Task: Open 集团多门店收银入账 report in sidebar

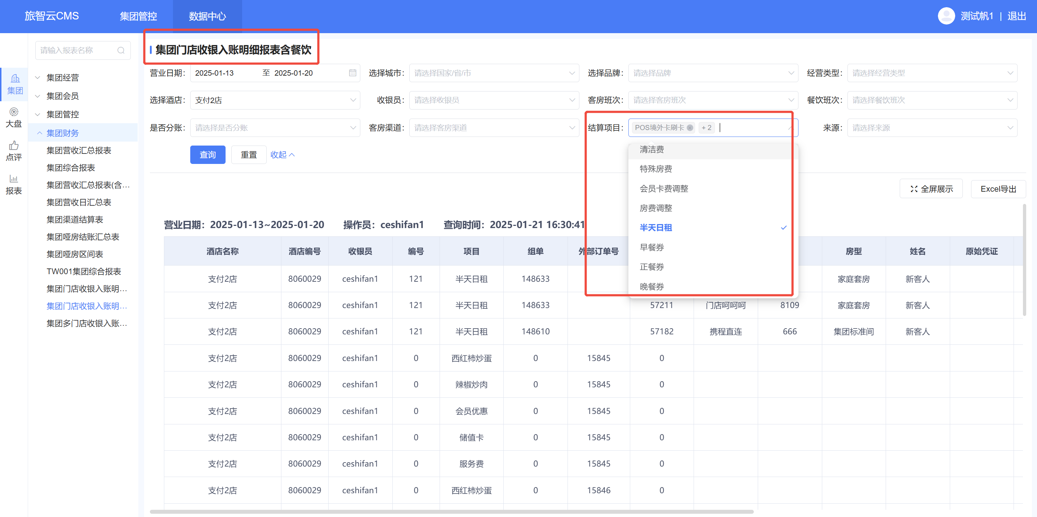Action: [87, 323]
